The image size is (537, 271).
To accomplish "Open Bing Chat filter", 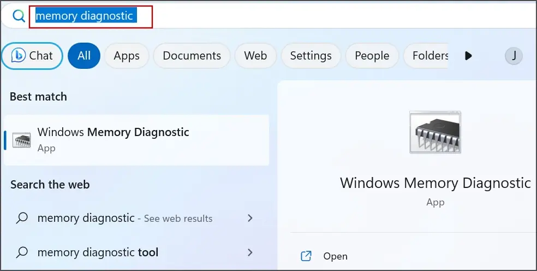I will [x=32, y=56].
